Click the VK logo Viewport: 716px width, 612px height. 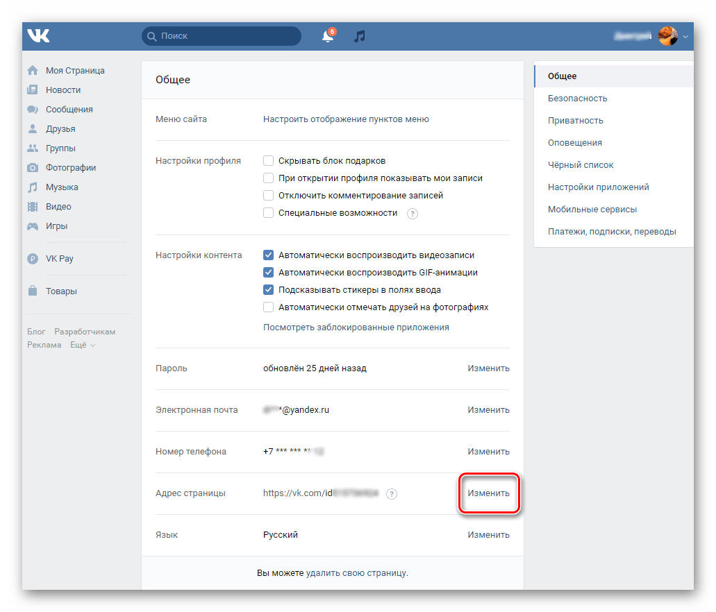coord(38,35)
